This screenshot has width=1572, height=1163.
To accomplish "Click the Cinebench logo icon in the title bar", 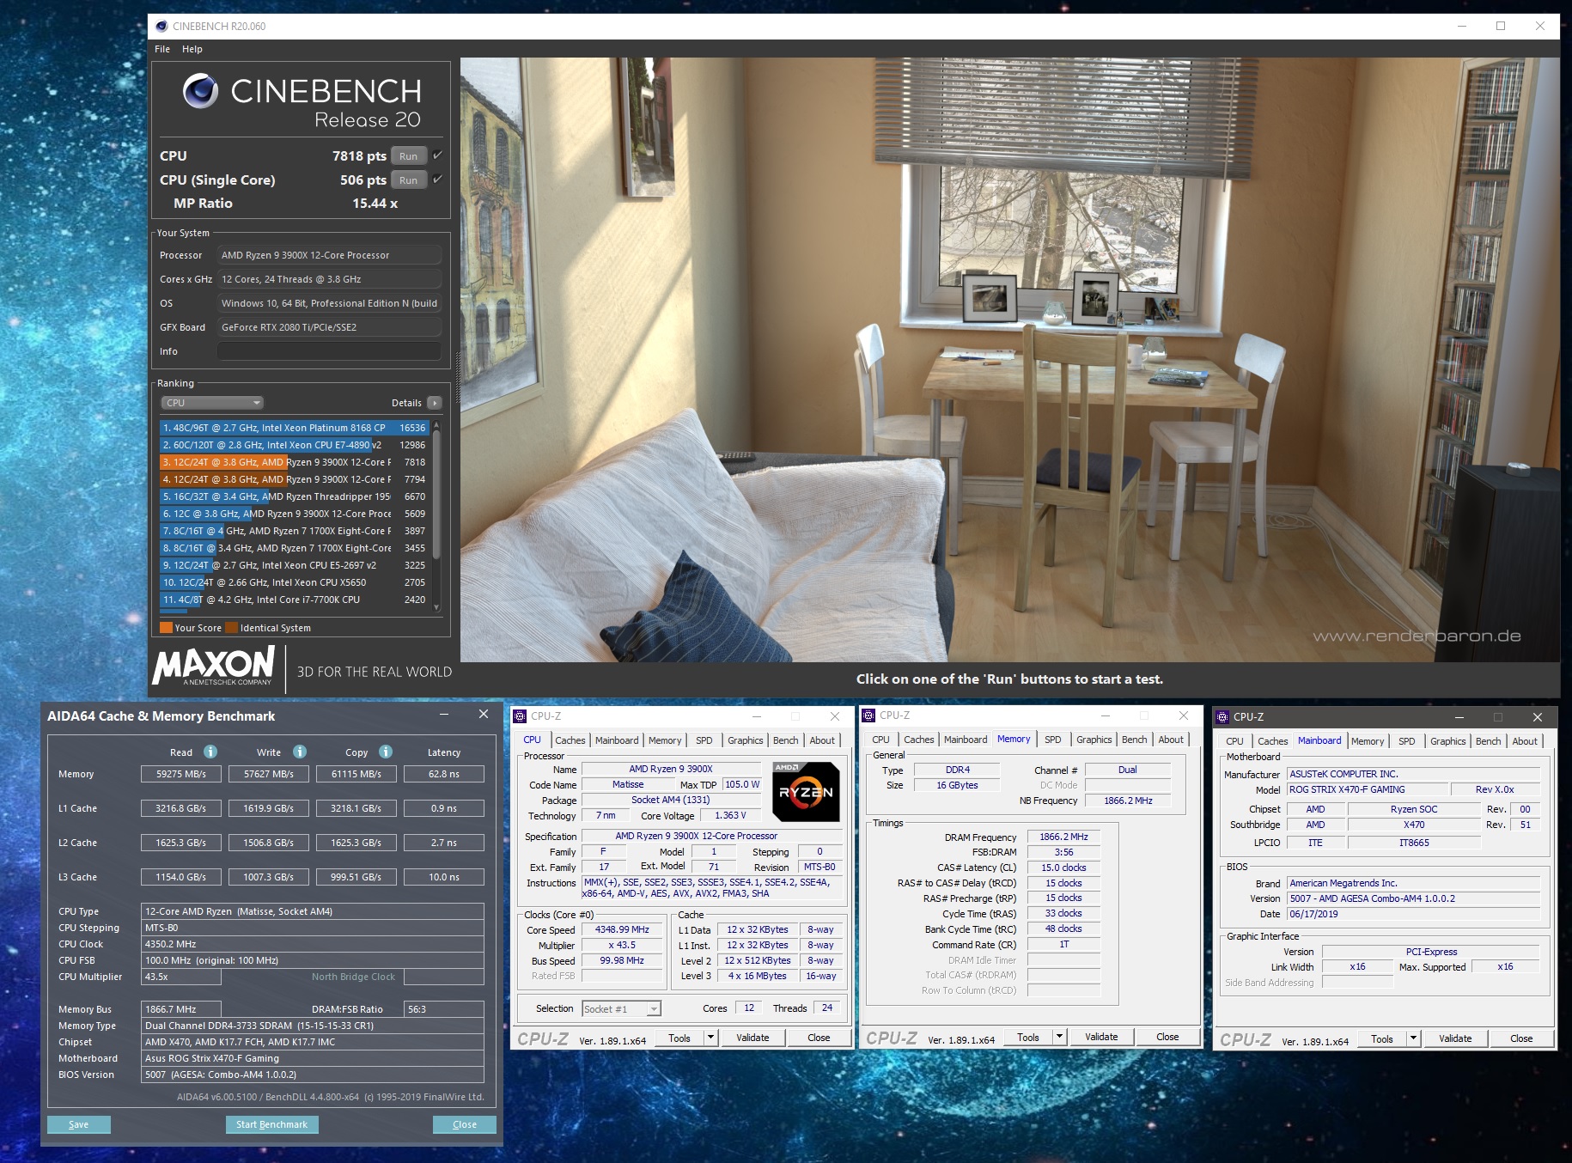I will coord(161,26).
